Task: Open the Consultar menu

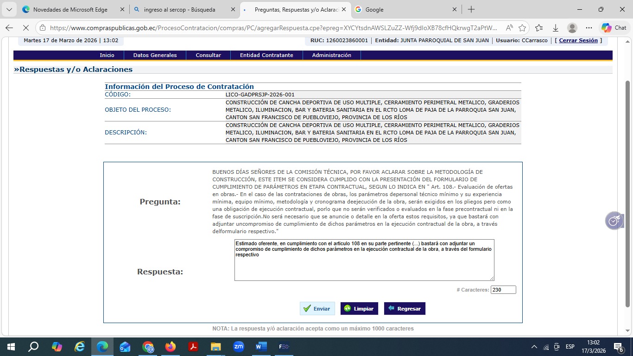Action: point(208,55)
